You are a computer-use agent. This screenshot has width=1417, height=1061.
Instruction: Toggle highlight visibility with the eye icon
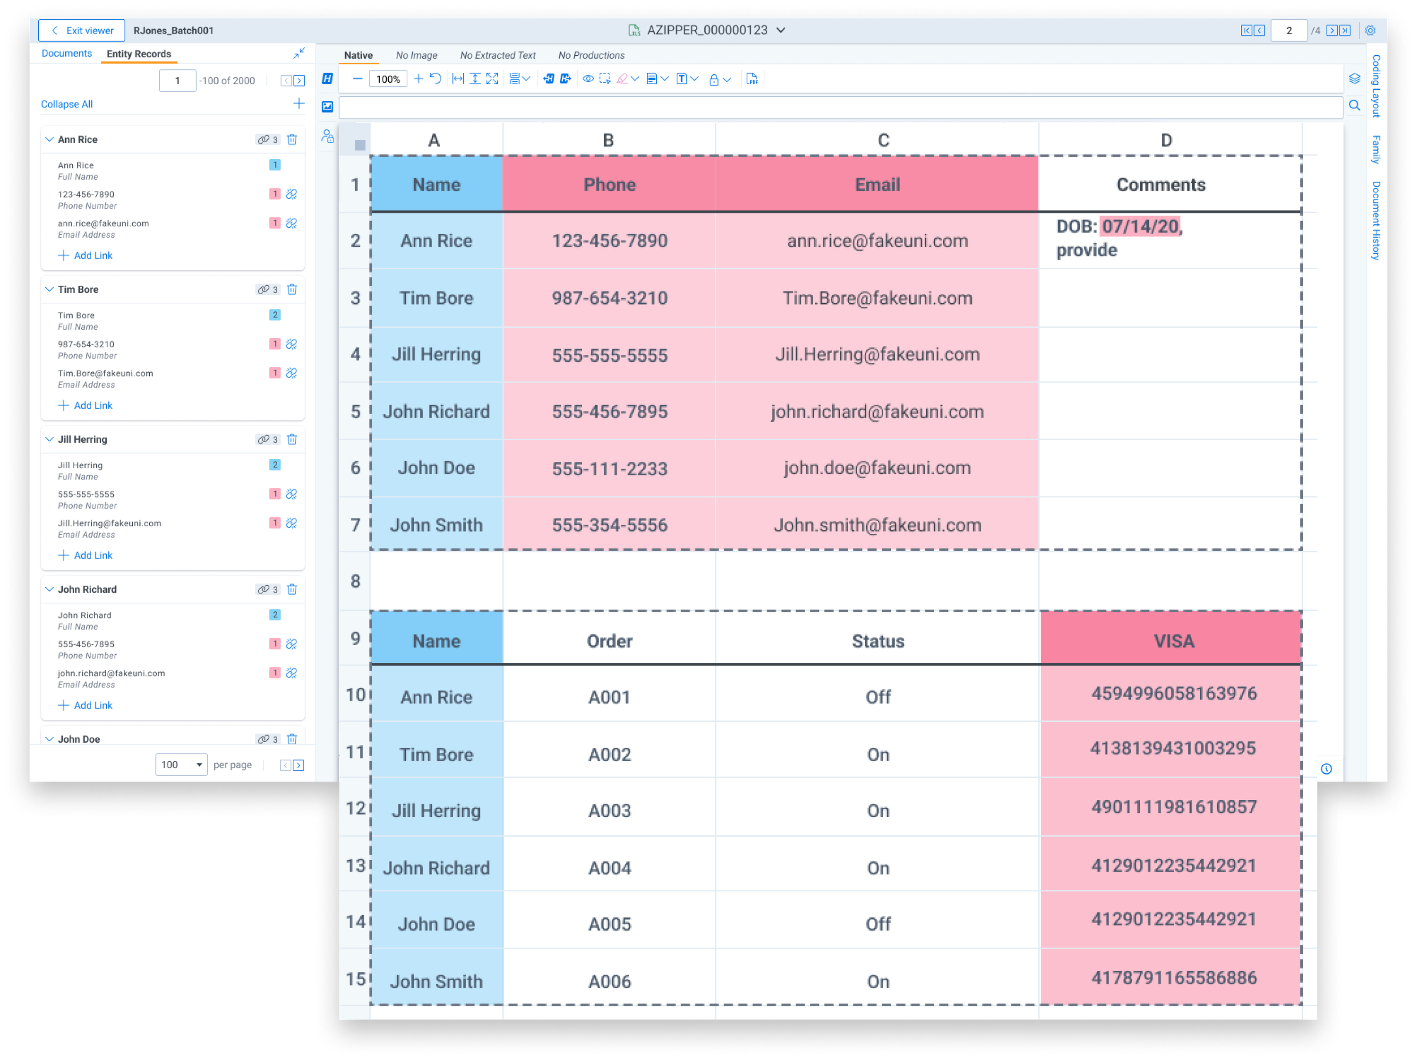pyautogui.click(x=588, y=78)
